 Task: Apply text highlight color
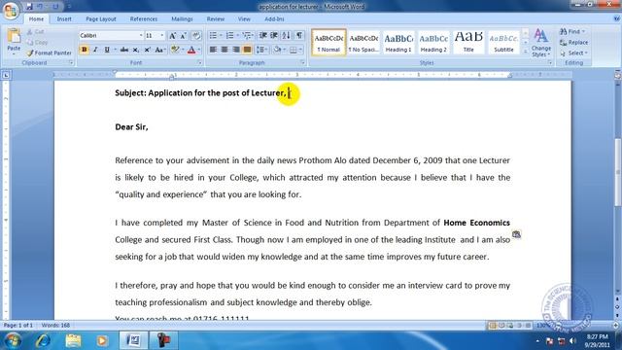tap(175, 50)
